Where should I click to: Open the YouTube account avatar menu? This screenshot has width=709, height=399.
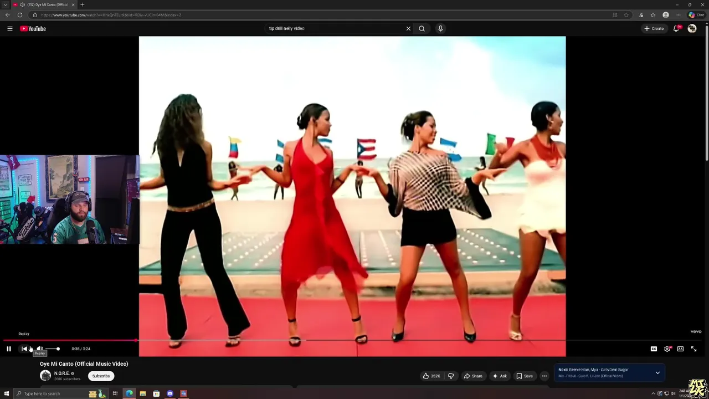point(692,28)
